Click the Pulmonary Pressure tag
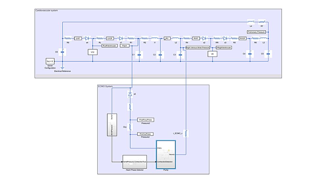 pyautogui.click(x=257, y=32)
